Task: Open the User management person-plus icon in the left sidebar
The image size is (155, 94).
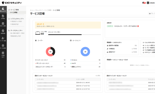Action: [3, 38]
